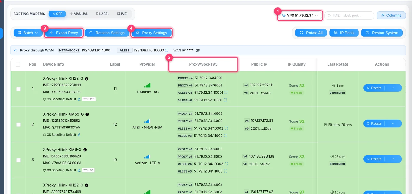The width and height of the screenshot is (412, 194).
Task: Click TTL: 65 badge in row 3
Action: (x=88, y=170)
